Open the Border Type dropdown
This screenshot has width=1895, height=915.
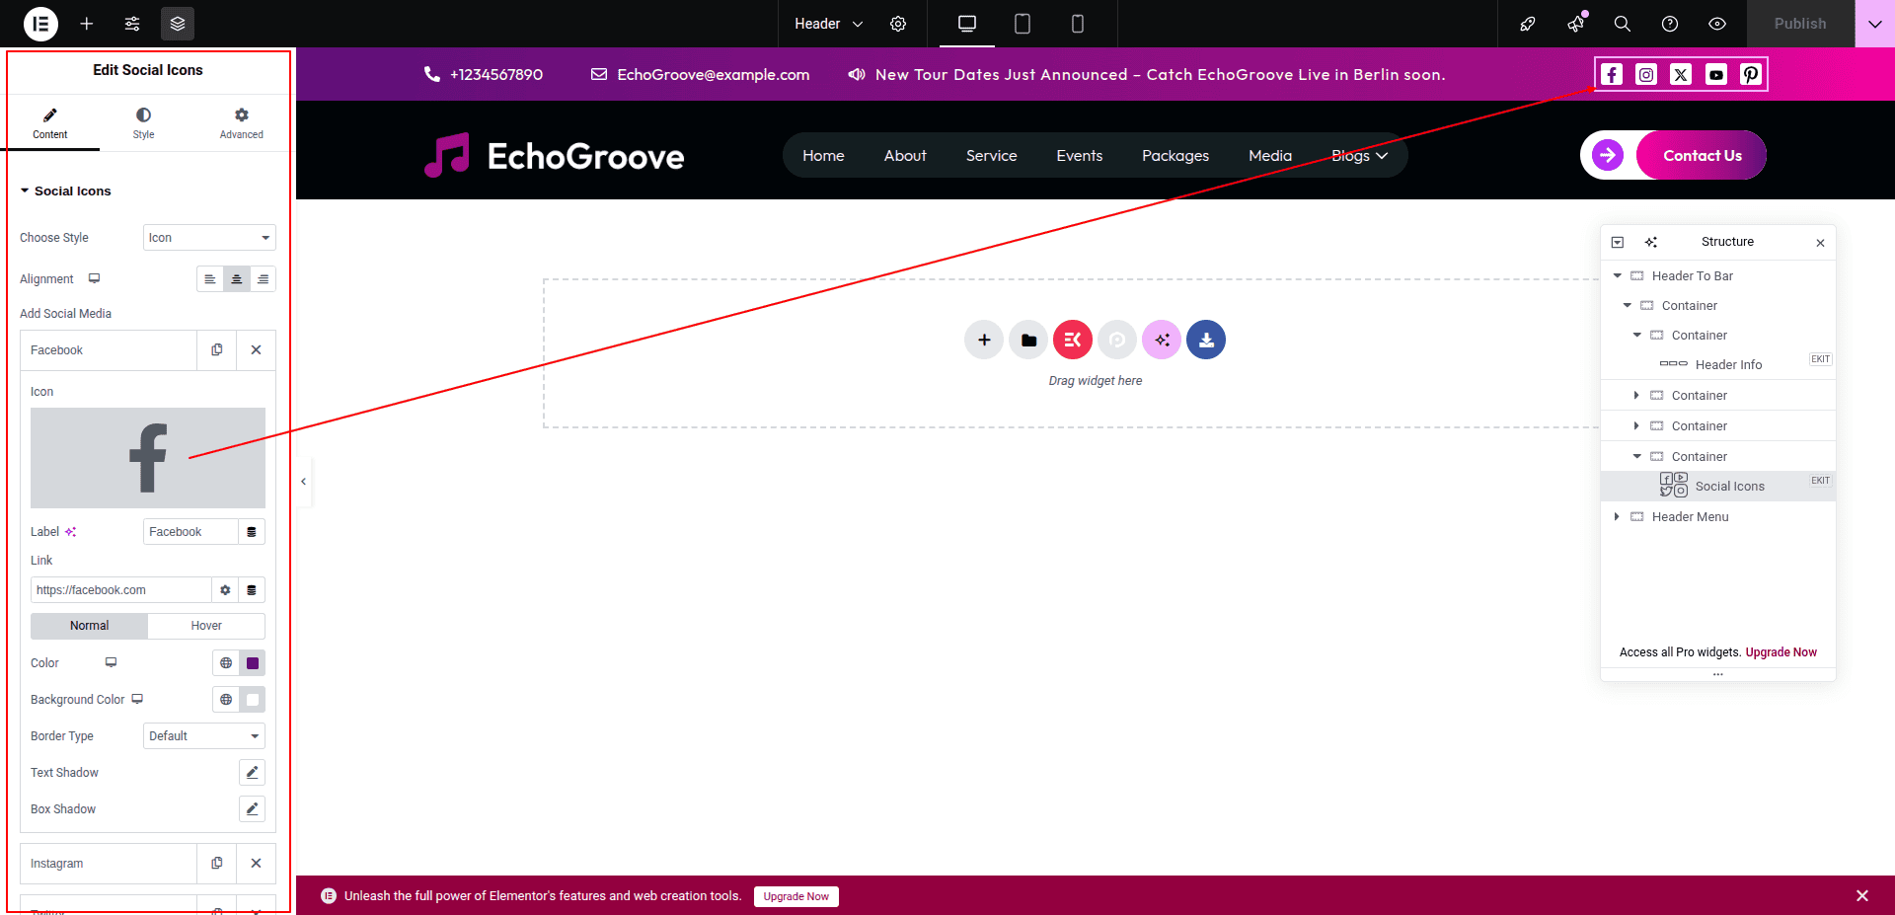point(203,736)
